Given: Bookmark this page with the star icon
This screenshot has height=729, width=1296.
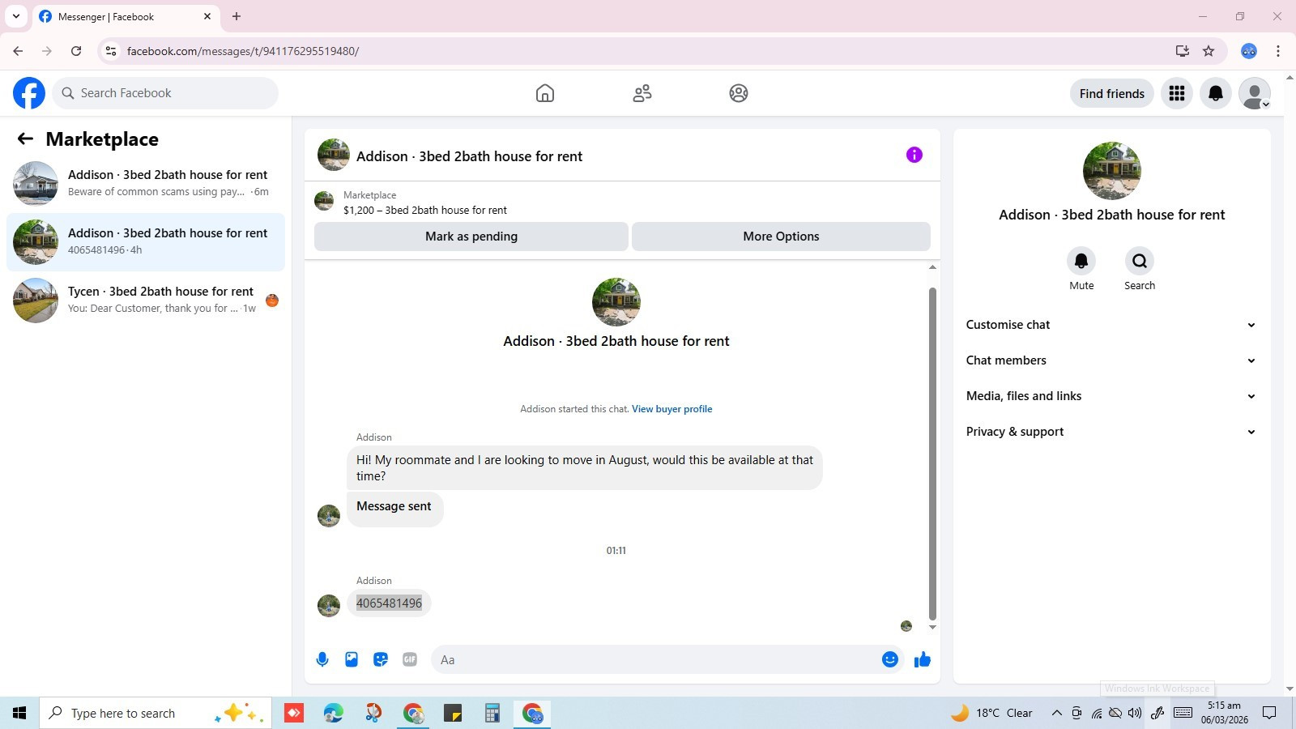Looking at the screenshot, I should tap(1209, 51).
